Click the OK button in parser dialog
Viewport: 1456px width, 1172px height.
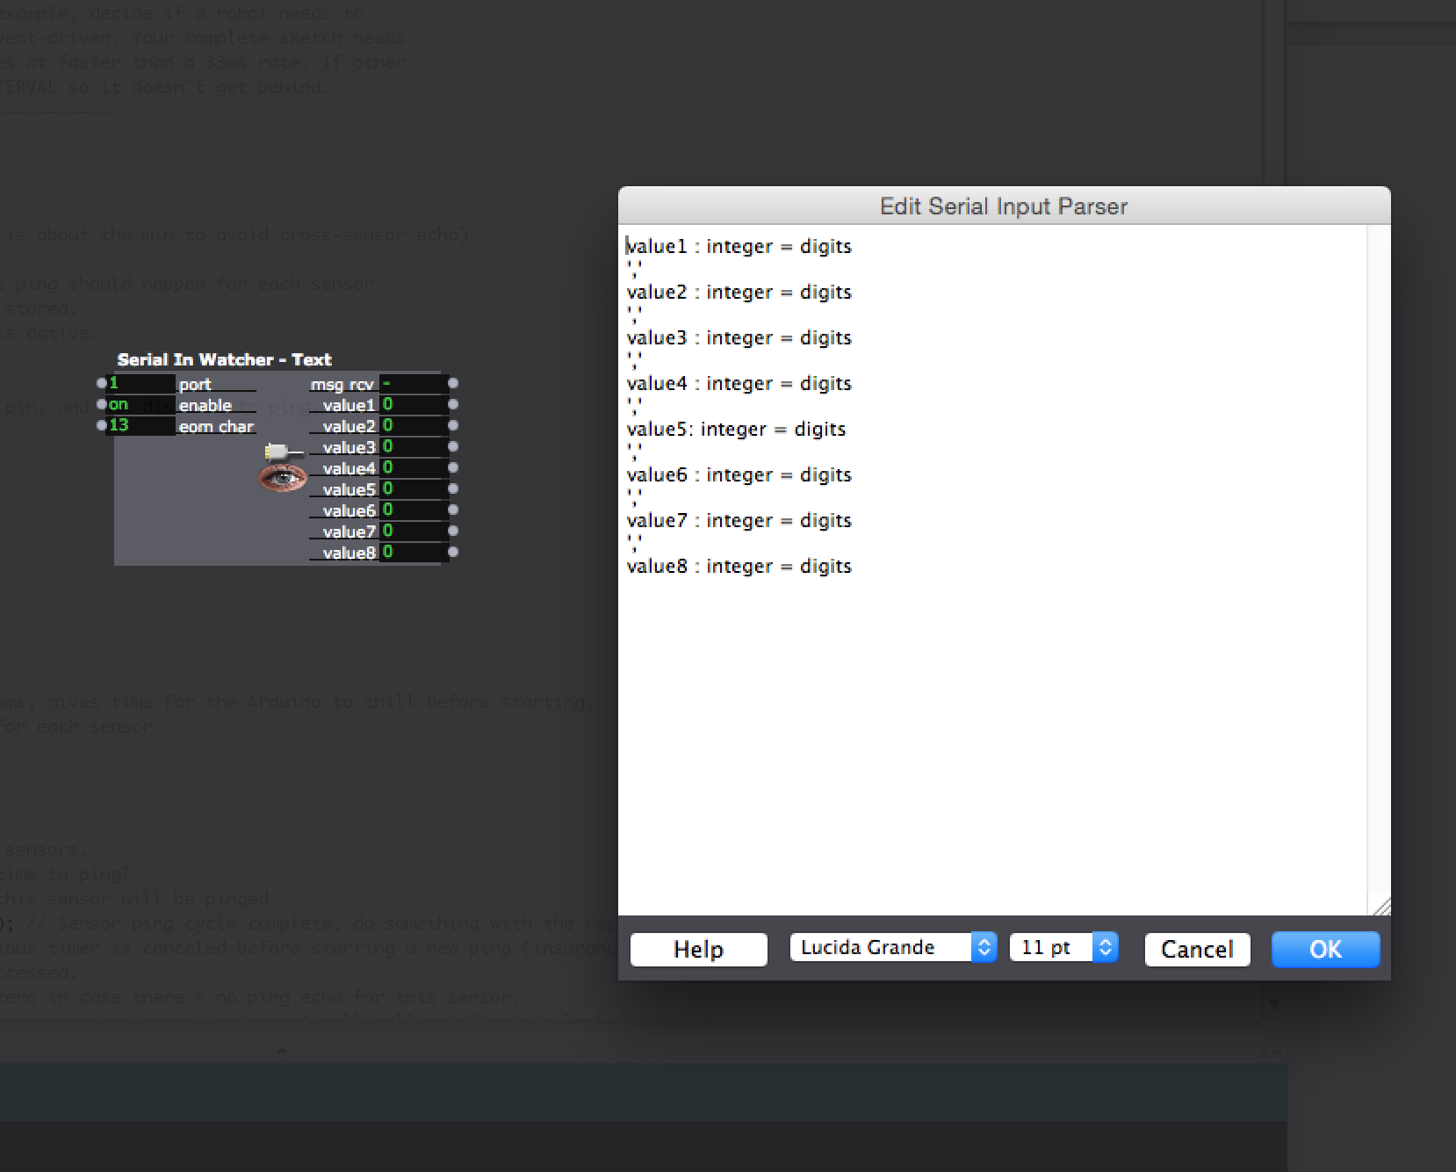tap(1325, 950)
